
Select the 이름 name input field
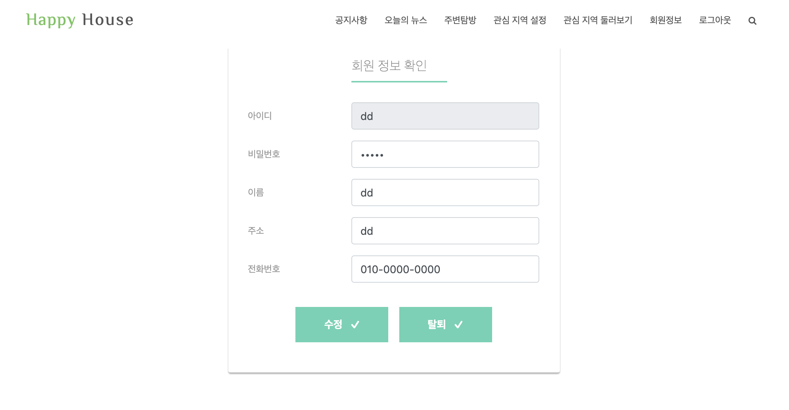[x=445, y=192]
